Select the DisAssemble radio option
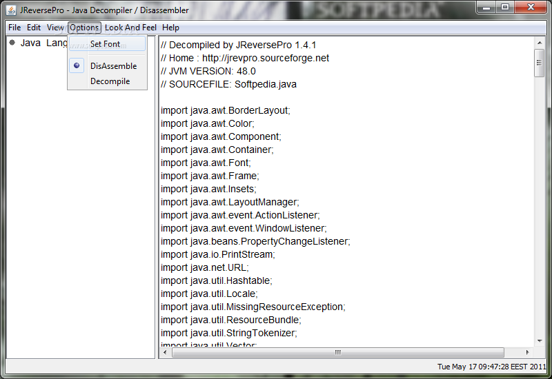 click(108, 65)
